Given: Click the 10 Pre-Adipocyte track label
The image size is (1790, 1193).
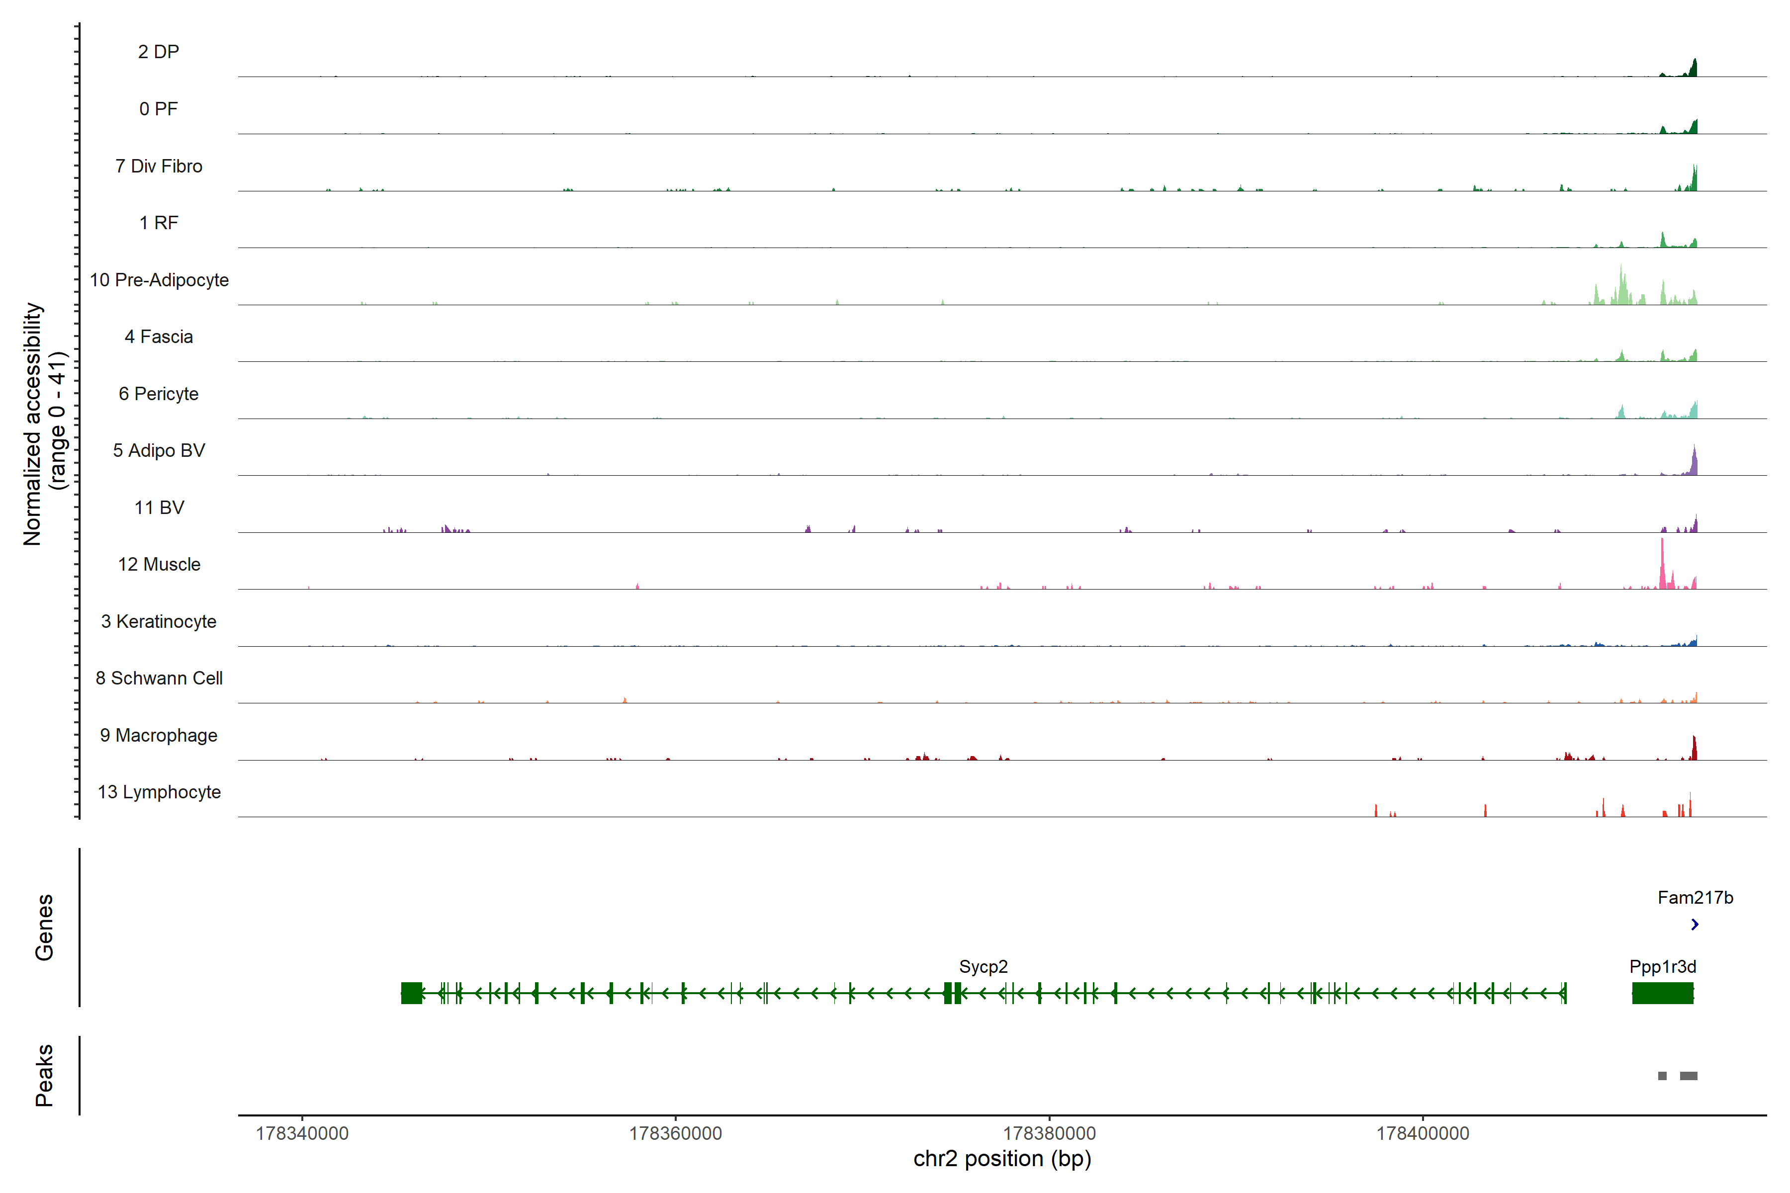Looking at the screenshot, I should [159, 280].
